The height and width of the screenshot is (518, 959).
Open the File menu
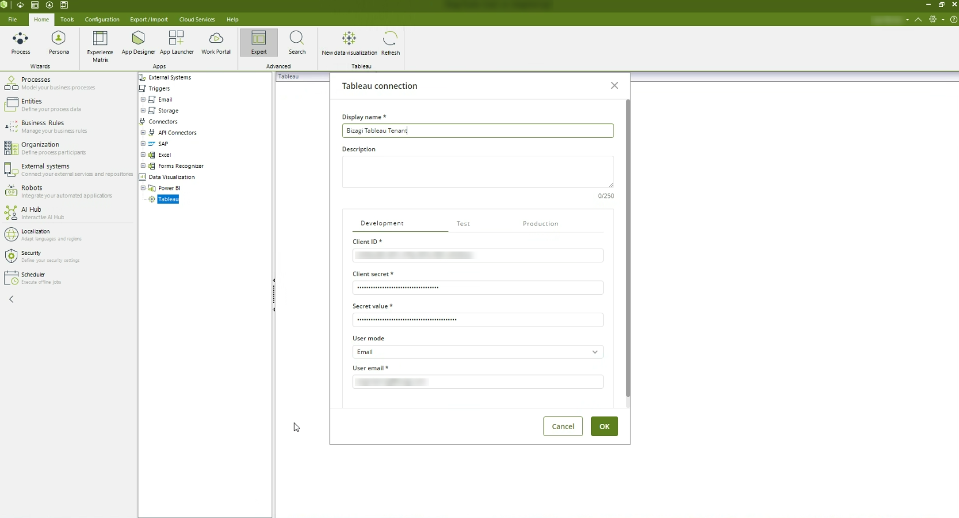pos(12,20)
